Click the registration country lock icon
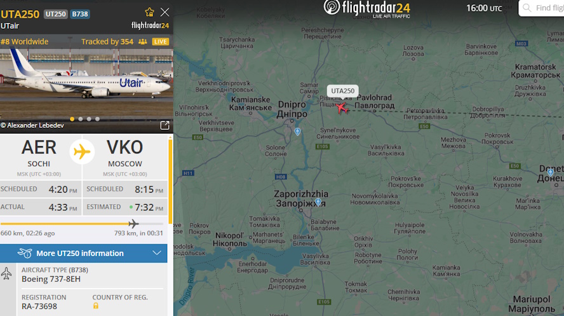The image size is (564, 316). [96, 306]
